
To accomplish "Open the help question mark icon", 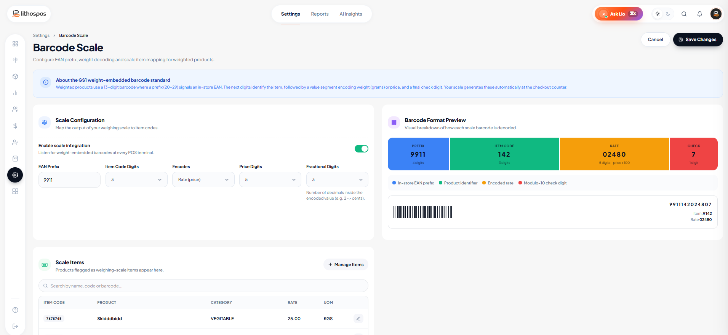I will coord(15,310).
